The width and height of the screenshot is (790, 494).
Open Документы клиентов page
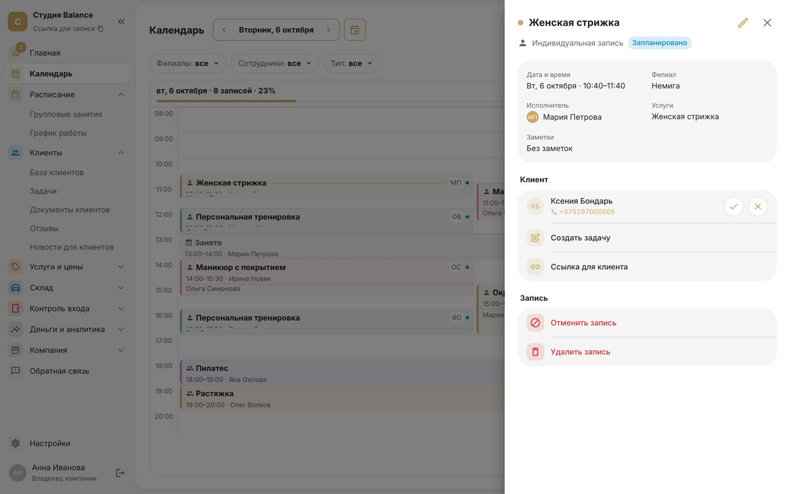pyautogui.click(x=69, y=210)
